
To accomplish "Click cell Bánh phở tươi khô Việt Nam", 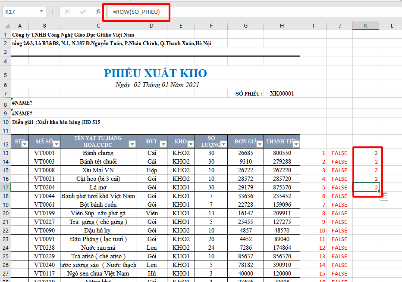I will tap(98, 196).
